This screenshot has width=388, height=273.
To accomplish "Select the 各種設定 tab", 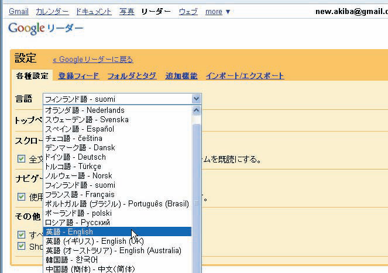I will 32,75.
